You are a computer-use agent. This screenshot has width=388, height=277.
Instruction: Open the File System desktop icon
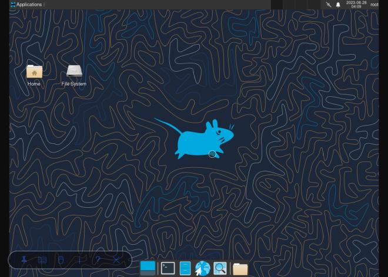click(74, 75)
